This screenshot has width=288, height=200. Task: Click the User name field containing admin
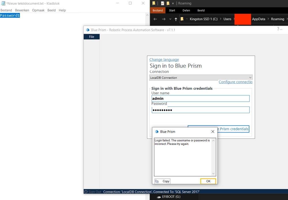(200, 98)
